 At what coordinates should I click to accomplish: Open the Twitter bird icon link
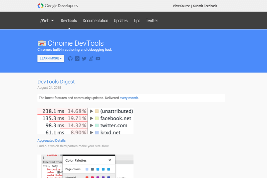(84, 59)
